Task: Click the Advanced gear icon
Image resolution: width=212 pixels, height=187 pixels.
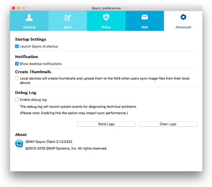Action: click(x=183, y=17)
